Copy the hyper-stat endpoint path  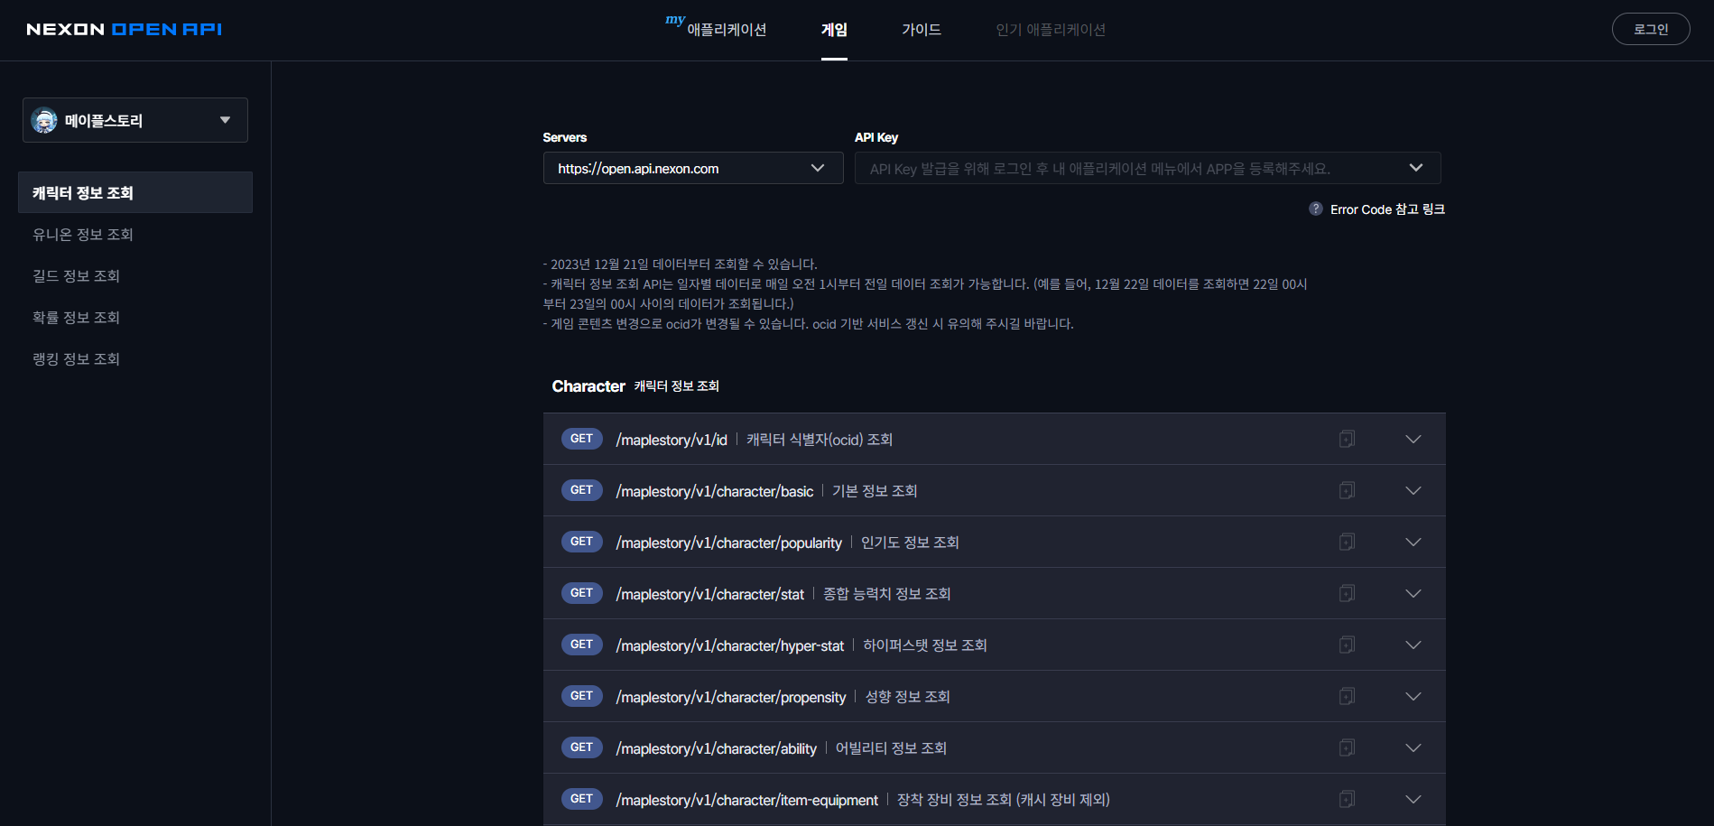pos(1347,645)
